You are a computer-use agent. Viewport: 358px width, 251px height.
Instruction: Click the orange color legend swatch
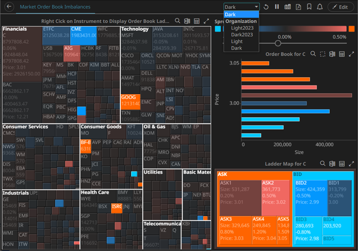point(352,29)
